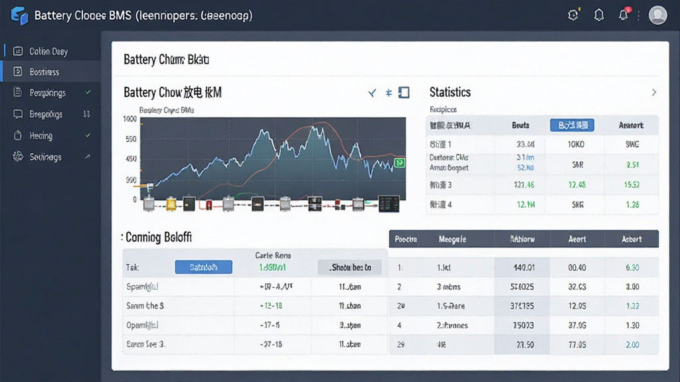Click the Bepgoirings sidebar icon
680x382 pixels.
(18, 92)
